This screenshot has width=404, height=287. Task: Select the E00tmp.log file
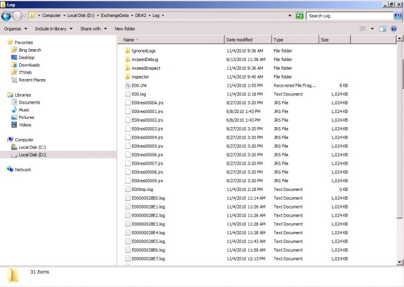(x=142, y=190)
